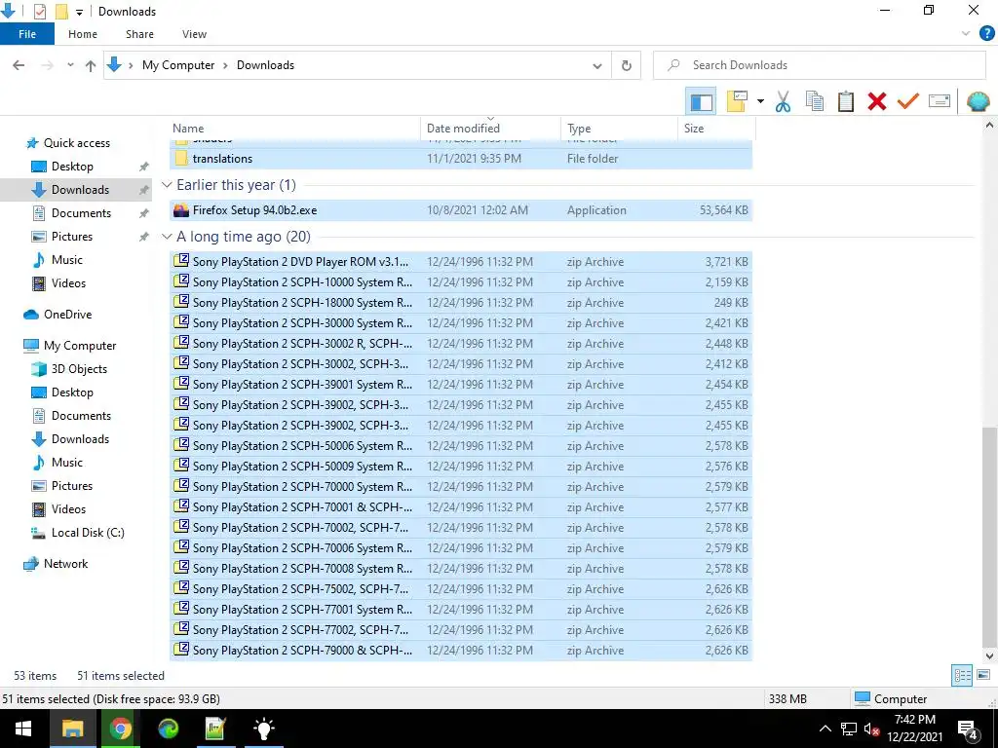998x748 pixels.
Task: Copy selected files using the copy icon
Action: (814, 101)
